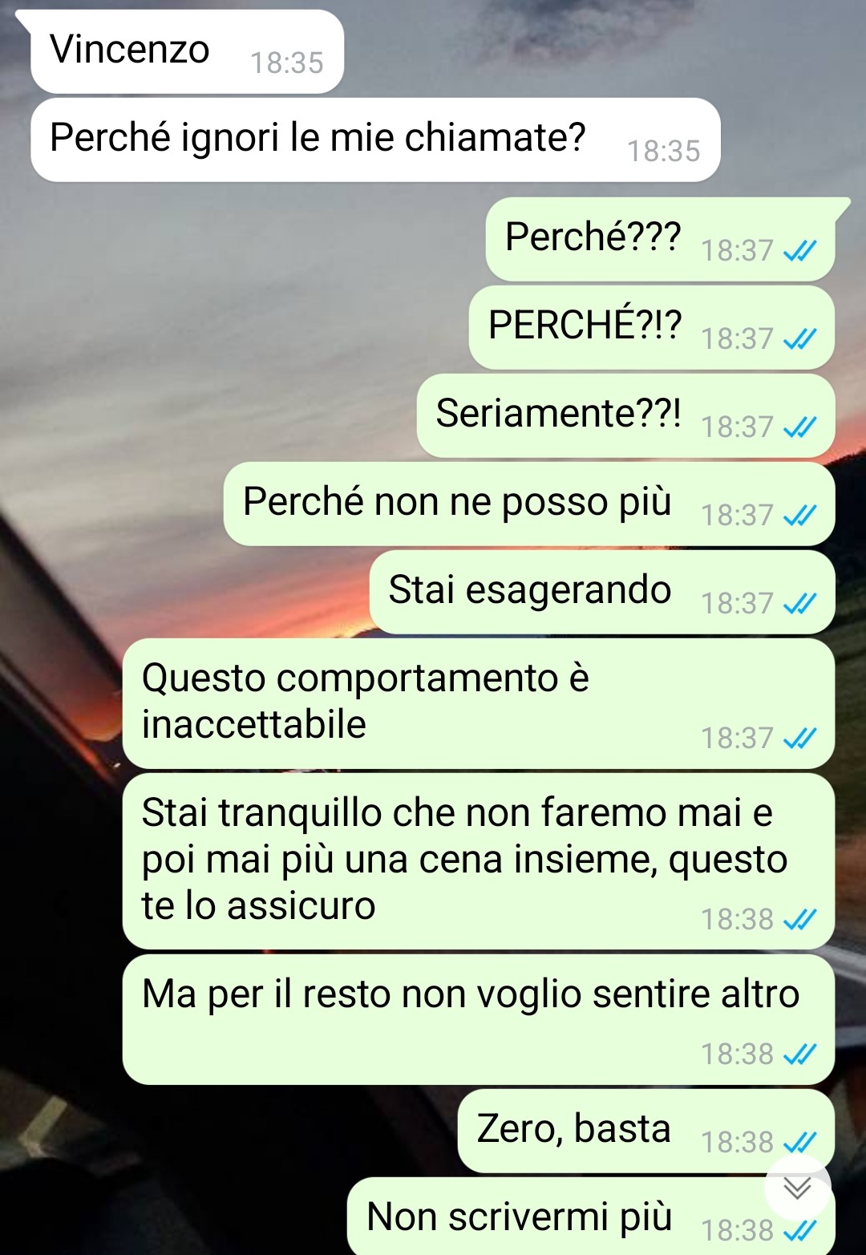Click read ticks on 'Seriamente??!' message

(x=799, y=427)
